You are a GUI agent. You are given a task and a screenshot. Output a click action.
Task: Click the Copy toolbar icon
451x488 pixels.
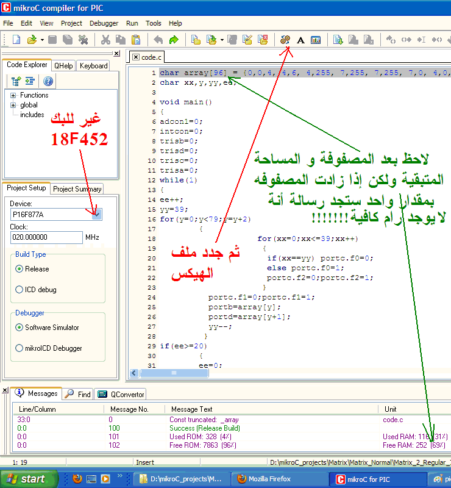click(121, 40)
